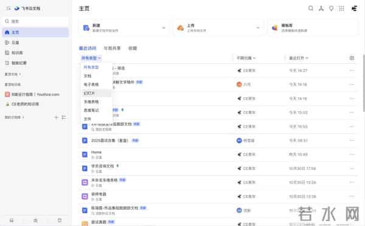This screenshot has height=226, width=365.
Task: Toggle grid view with the layout icon
Action: pos(352,58)
